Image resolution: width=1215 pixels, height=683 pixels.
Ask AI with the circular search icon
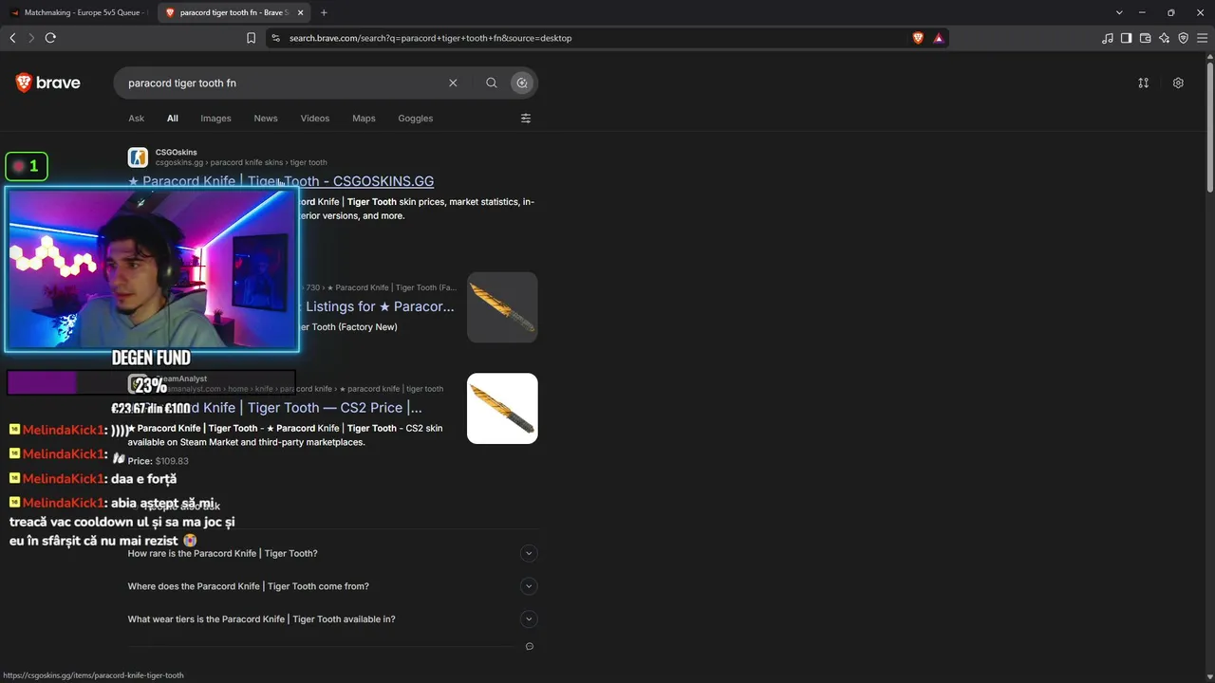(522, 83)
